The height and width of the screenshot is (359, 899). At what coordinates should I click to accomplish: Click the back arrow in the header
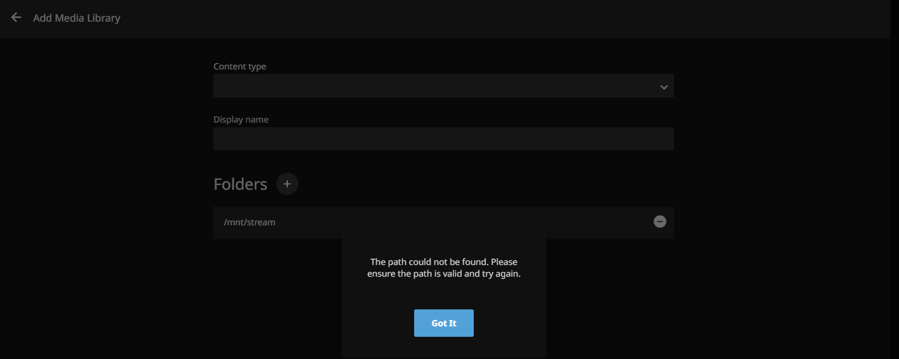click(x=16, y=18)
